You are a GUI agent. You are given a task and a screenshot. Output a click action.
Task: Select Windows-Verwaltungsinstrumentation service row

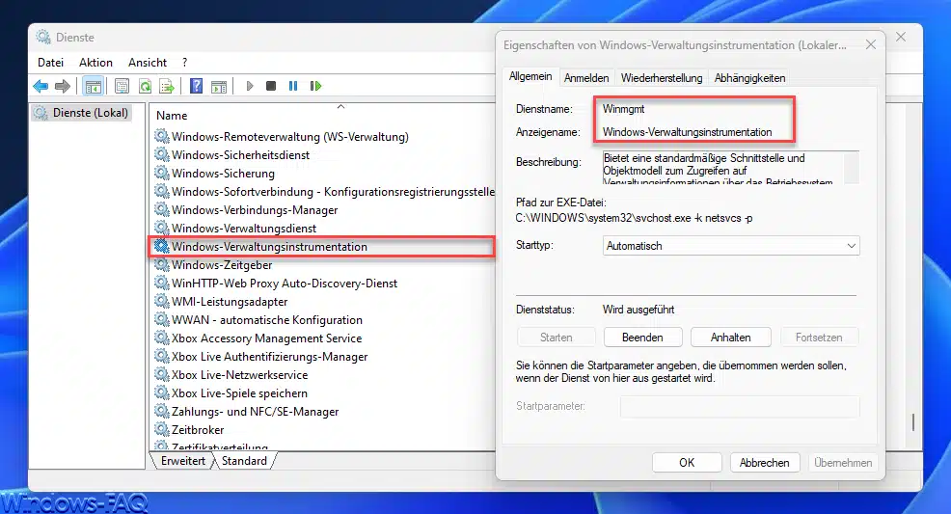point(269,247)
